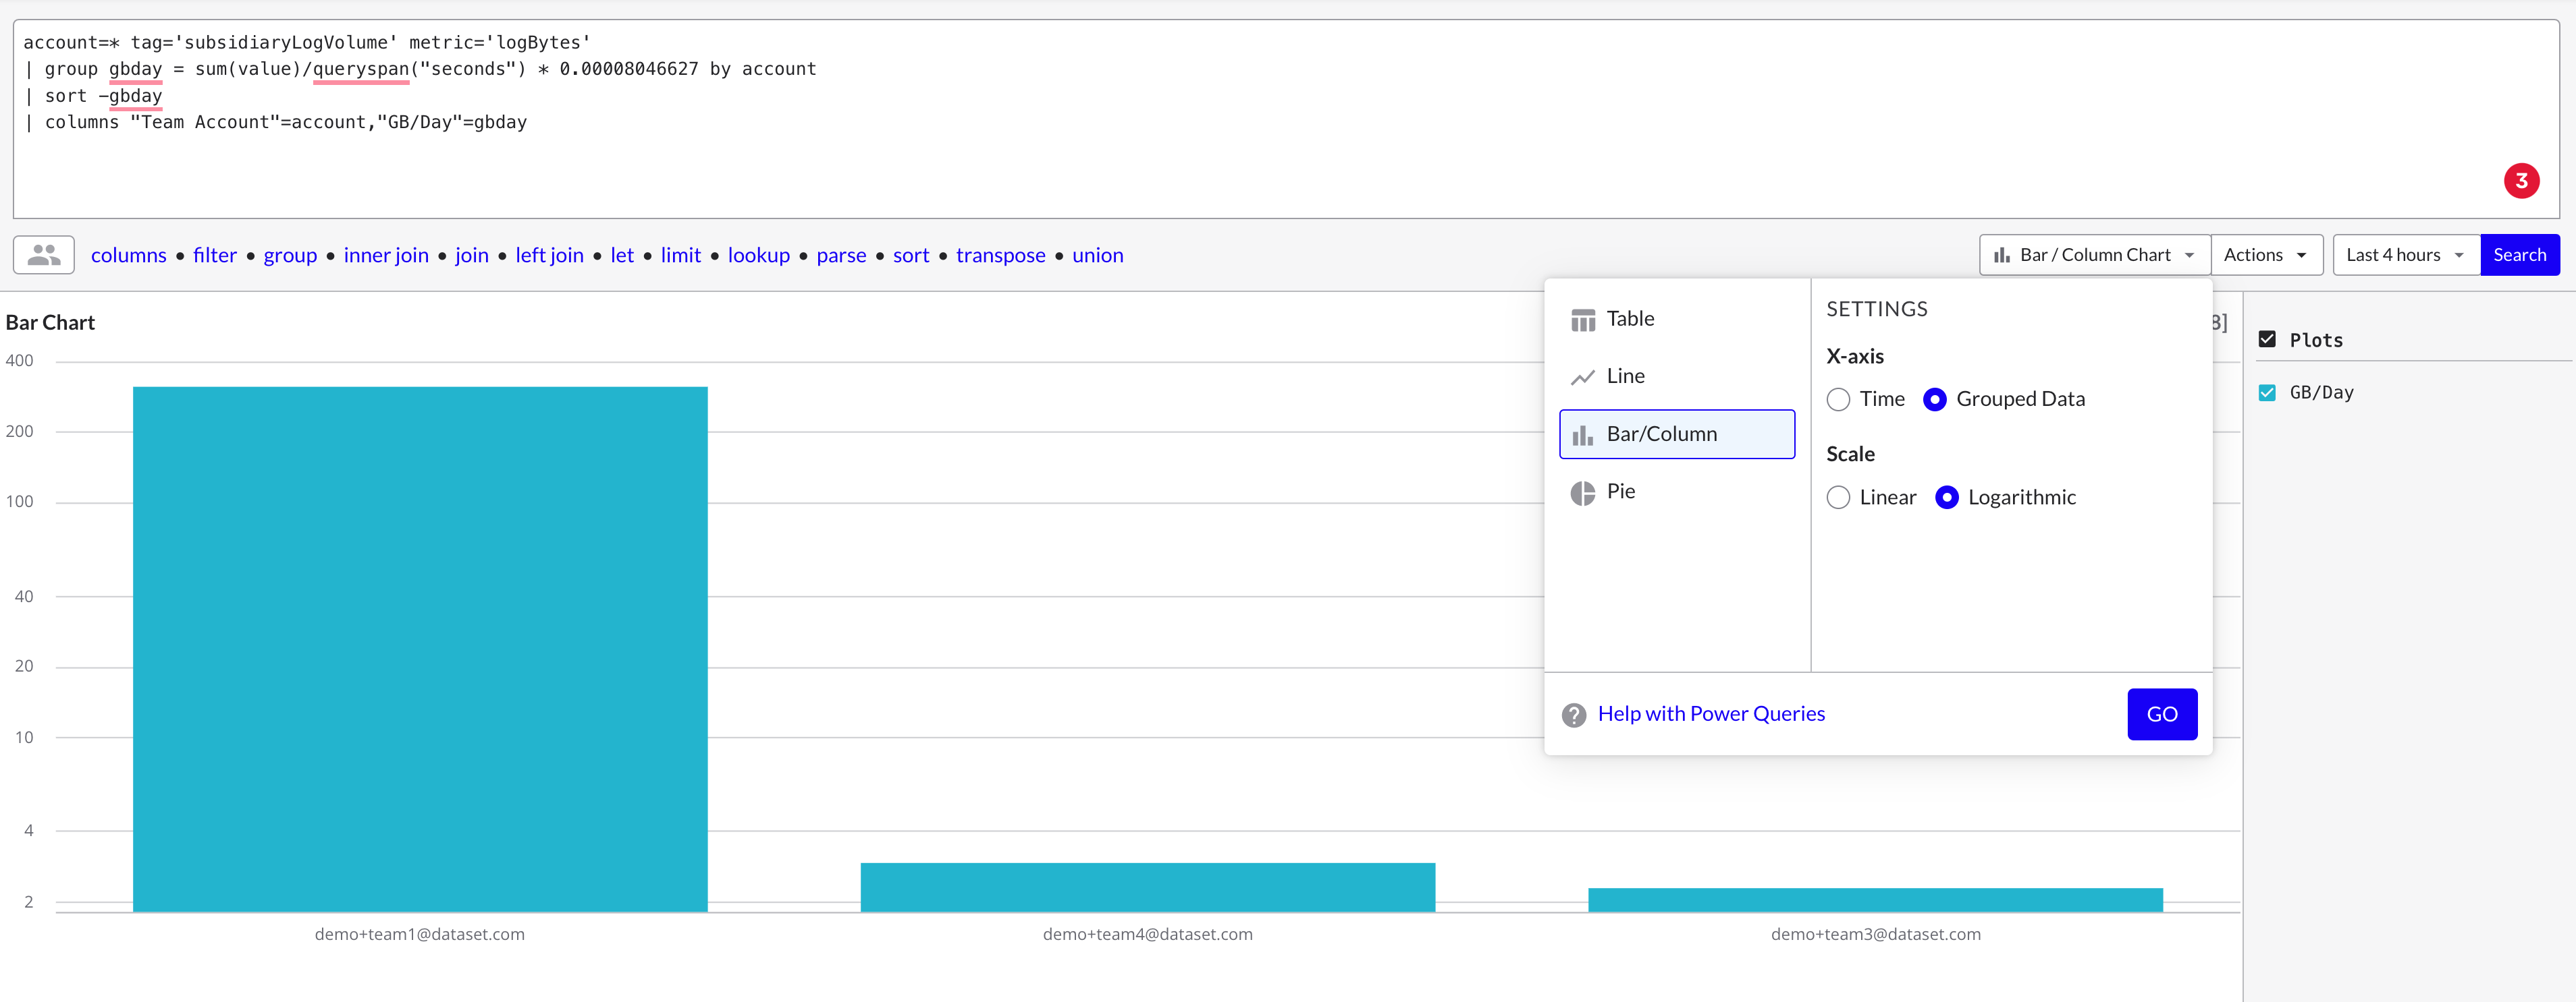Screen dimensions: 2576x1002
Task: Open Help with Power Queries link
Action: (x=1710, y=713)
